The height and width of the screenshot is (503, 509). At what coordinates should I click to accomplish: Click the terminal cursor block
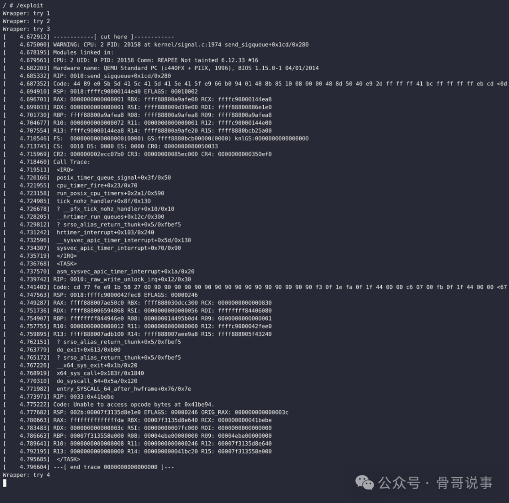tap(5, 483)
